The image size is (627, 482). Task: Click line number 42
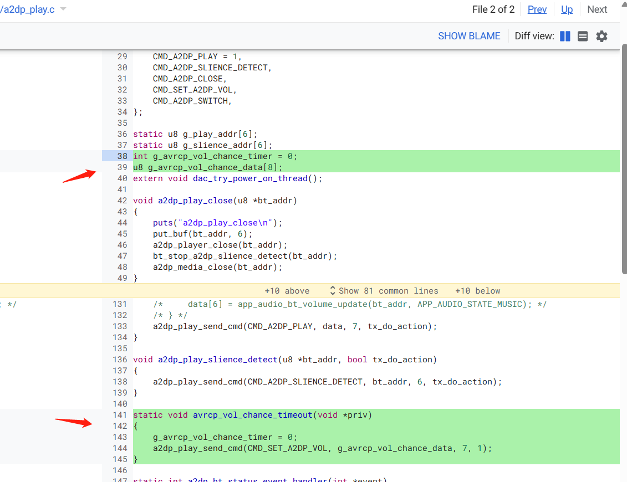[123, 201]
